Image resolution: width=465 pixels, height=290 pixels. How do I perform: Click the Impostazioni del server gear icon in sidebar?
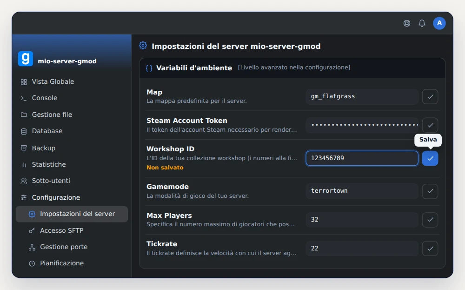click(32, 214)
